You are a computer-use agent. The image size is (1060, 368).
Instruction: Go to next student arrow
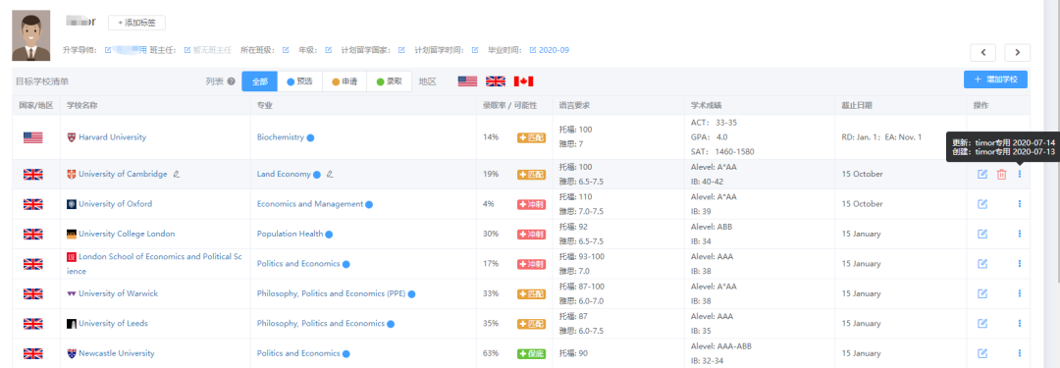point(1017,52)
